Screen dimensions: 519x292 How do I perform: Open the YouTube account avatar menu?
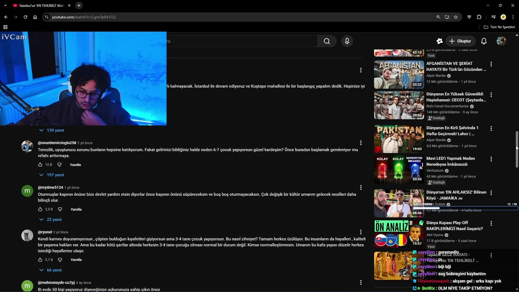(501, 41)
